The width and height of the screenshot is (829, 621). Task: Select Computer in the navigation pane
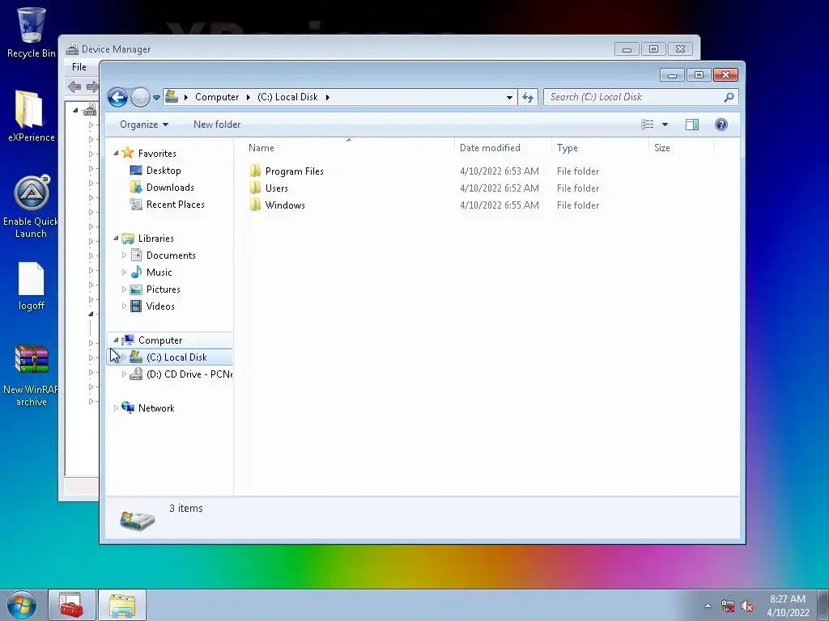(x=160, y=340)
